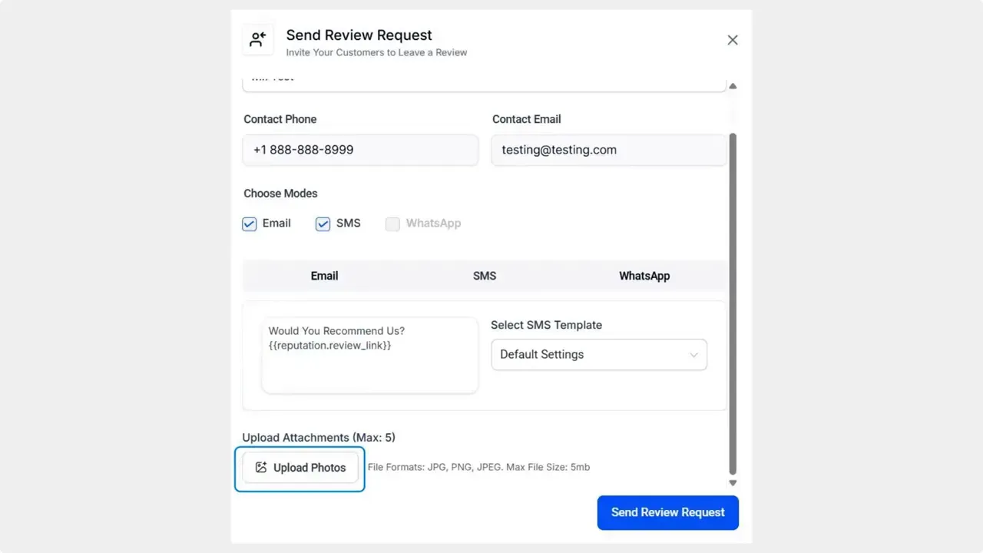Click the photo upload icon inside Upload Photos button
Viewport: 983px width, 553px height.
[261, 467]
